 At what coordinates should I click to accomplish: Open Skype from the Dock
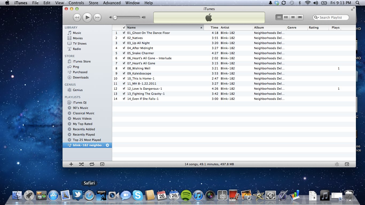click(138, 196)
